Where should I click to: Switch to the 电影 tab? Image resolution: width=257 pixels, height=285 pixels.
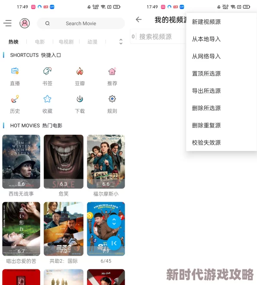pos(40,42)
